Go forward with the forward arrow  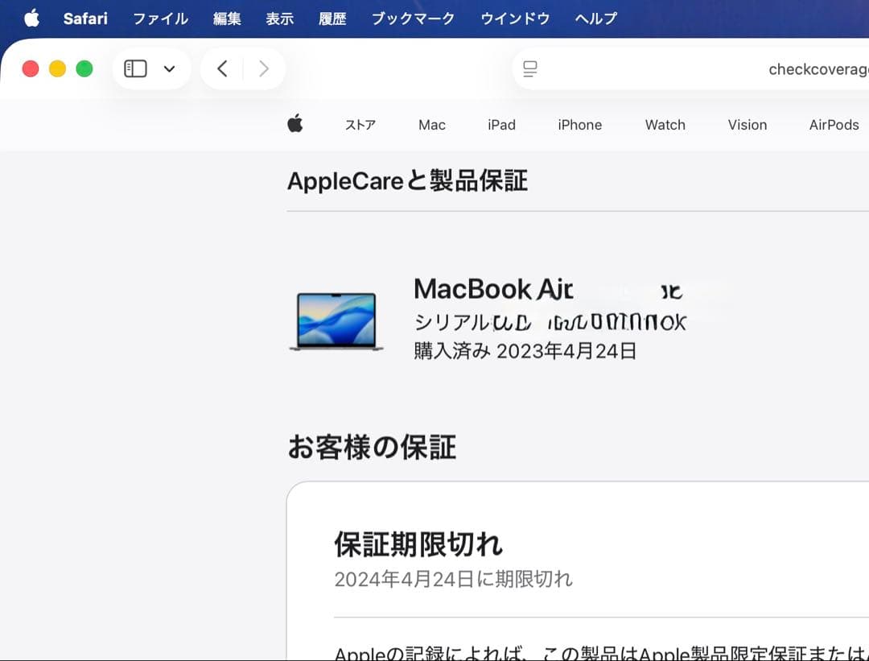pyautogui.click(x=264, y=68)
